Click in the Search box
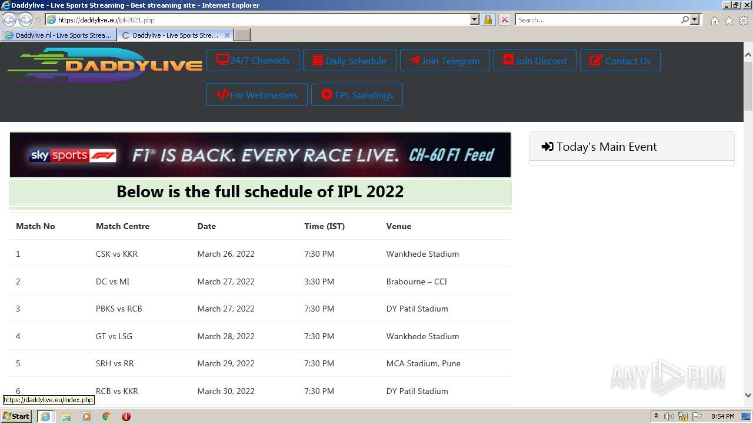Screen dimensions: 753x424 click(597, 19)
